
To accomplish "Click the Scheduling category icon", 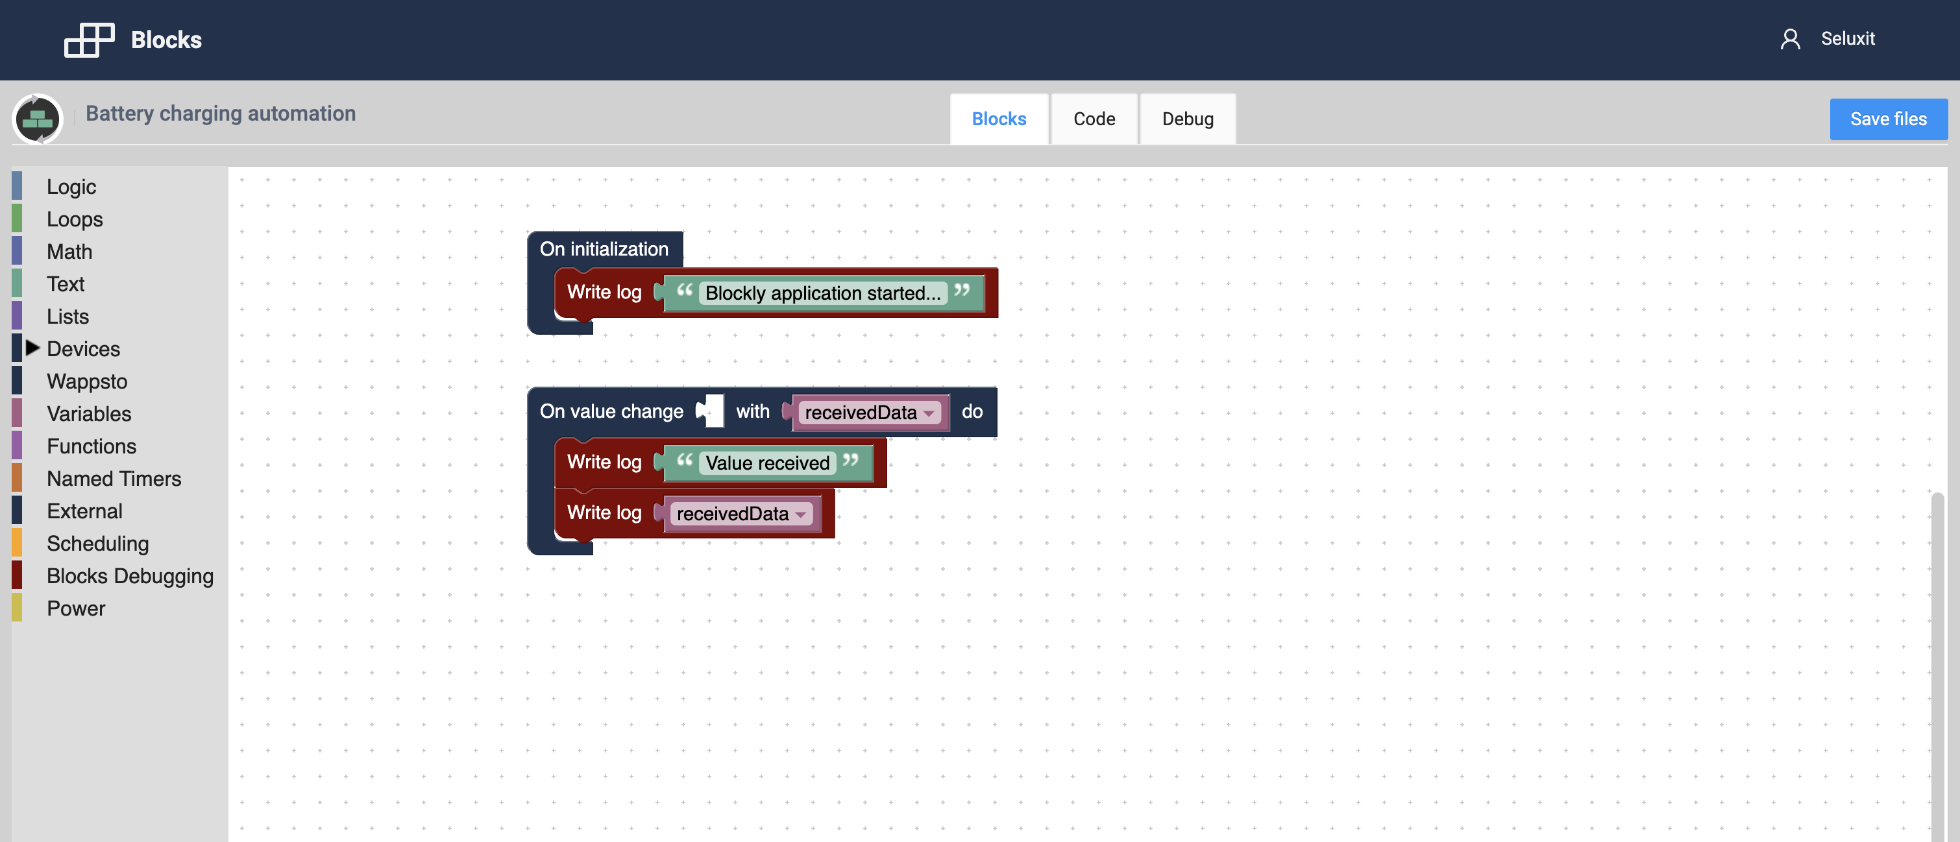I will pos(16,542).
